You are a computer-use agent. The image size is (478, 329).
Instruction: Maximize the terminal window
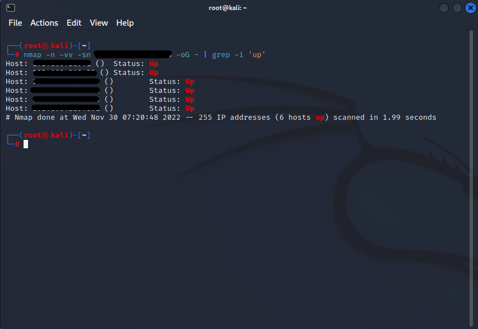pos(457,8)
